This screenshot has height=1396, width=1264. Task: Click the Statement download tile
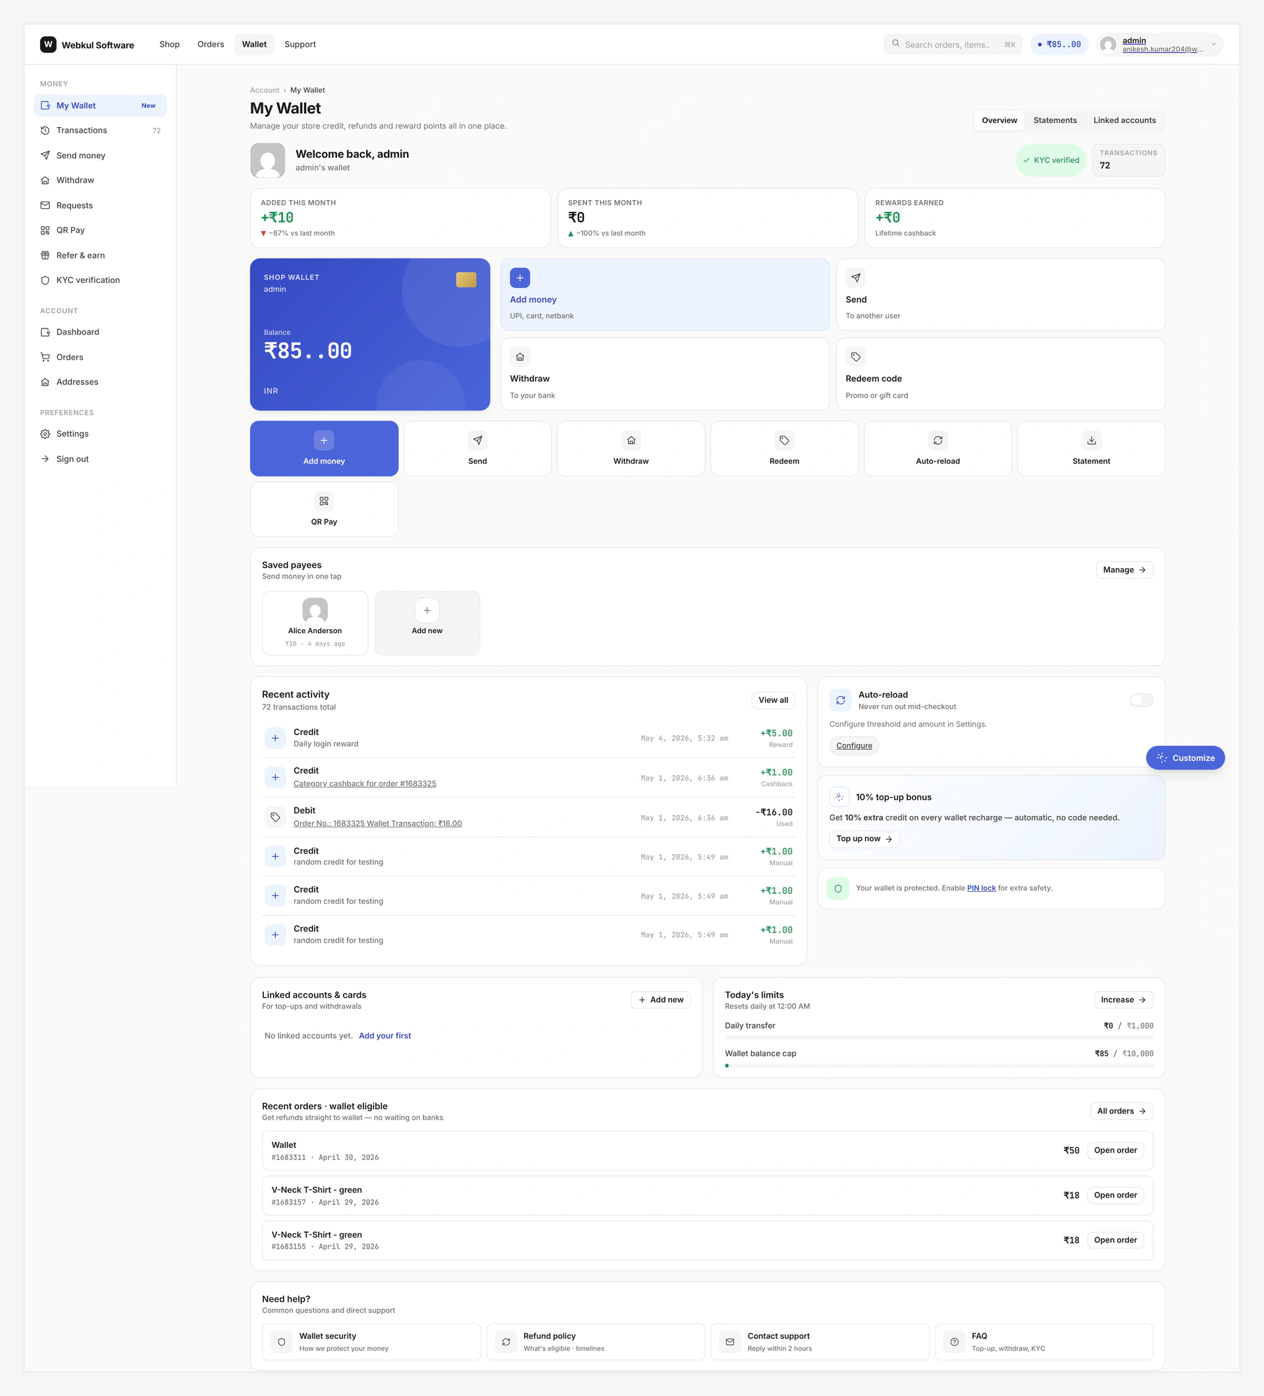[1091, 448]
